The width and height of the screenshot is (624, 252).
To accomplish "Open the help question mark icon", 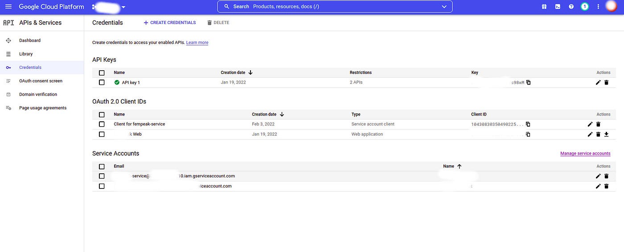I will 571,7.
